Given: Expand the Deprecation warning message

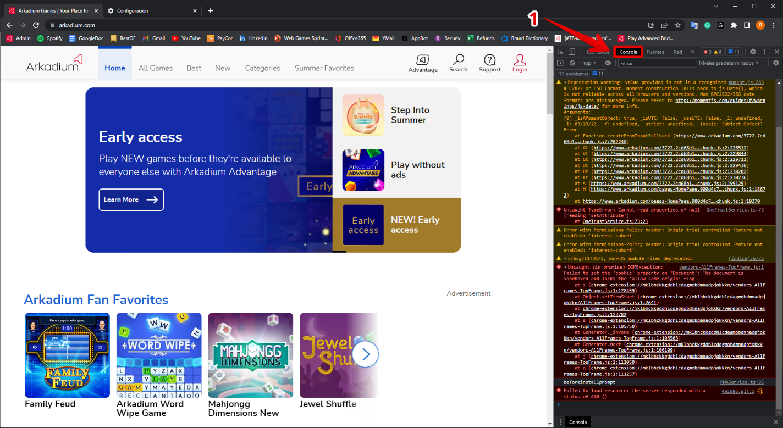Looking at the screenshot, I should tap(566, 82).
